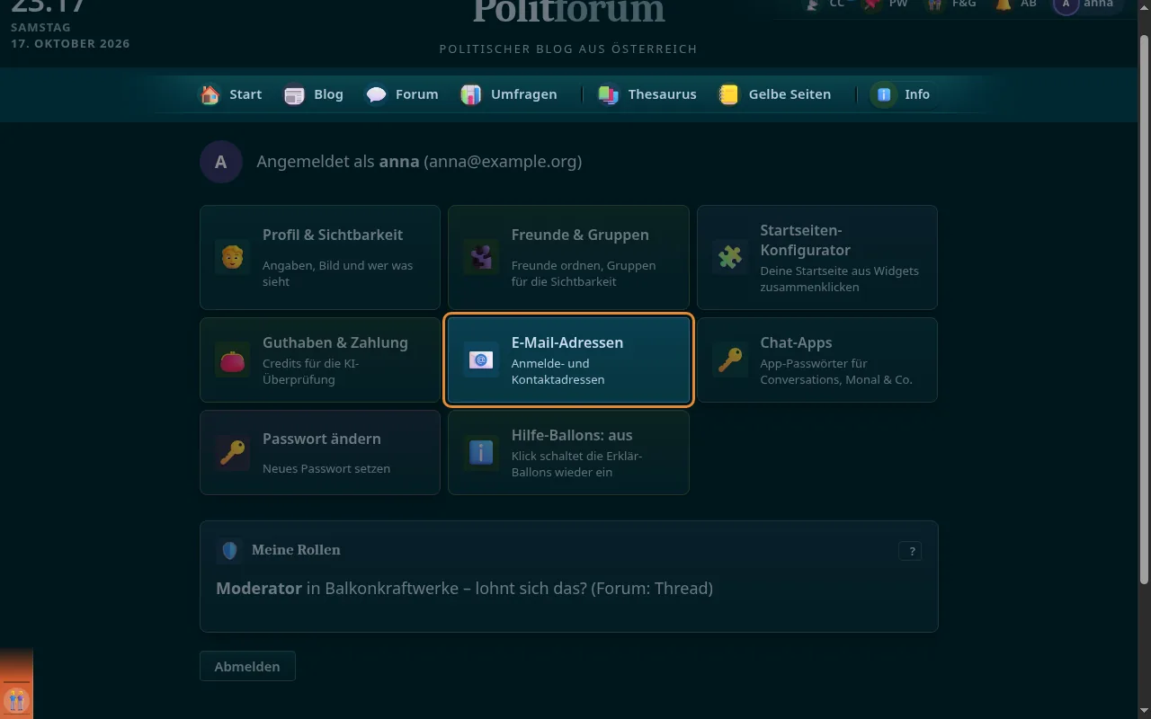
Task: Click the Info icon in navigation
Action: [x=884, y=94]
